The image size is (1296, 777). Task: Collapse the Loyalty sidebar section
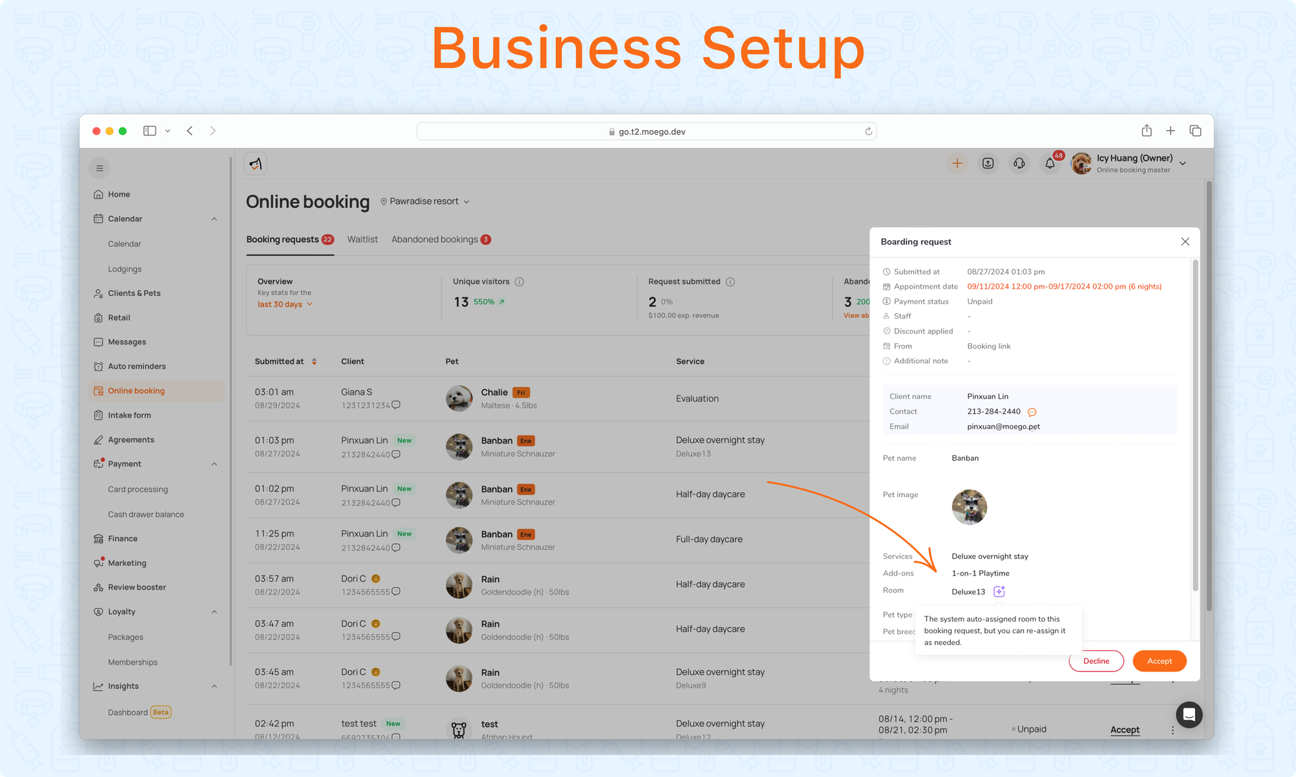click(214, 612)
